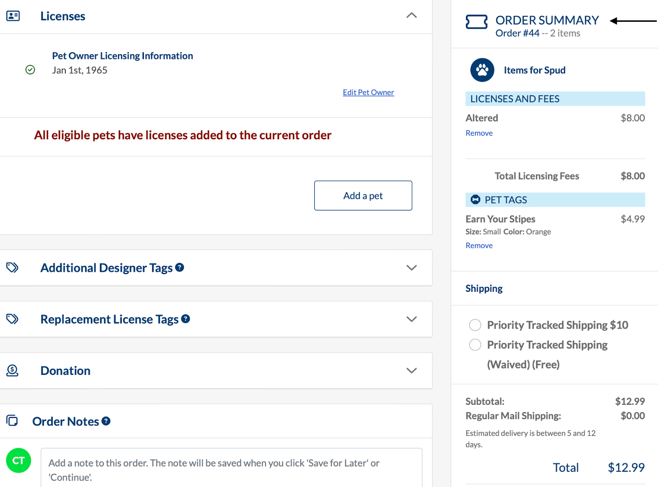Remove the Altered license fee
The image size is (658, 487).
coord(479,133)
